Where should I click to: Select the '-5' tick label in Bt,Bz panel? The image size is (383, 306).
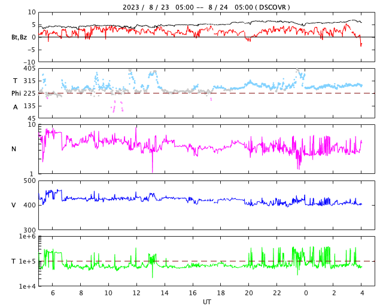click(x=32, y=50)
